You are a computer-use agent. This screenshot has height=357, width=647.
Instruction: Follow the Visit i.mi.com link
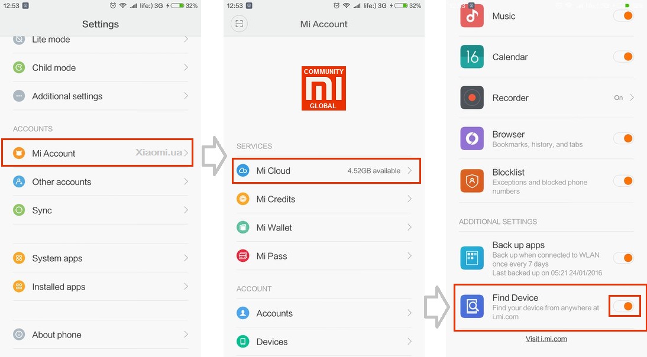[x=546, y=339]
